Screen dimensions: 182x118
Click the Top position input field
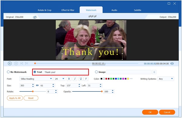[x=72, y=85]
